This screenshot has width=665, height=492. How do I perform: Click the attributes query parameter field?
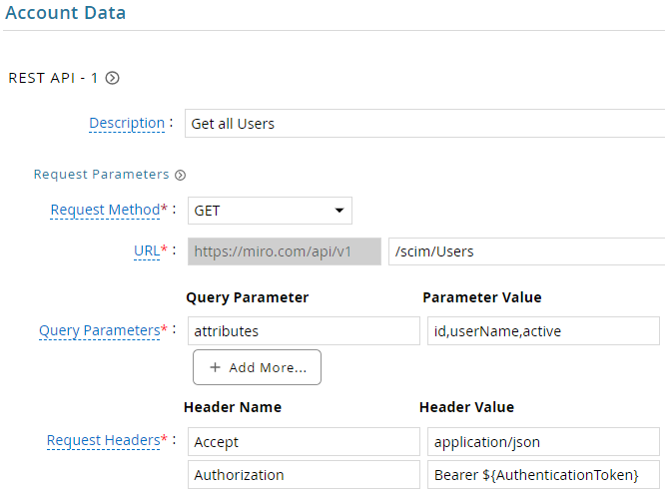point(304,331)
